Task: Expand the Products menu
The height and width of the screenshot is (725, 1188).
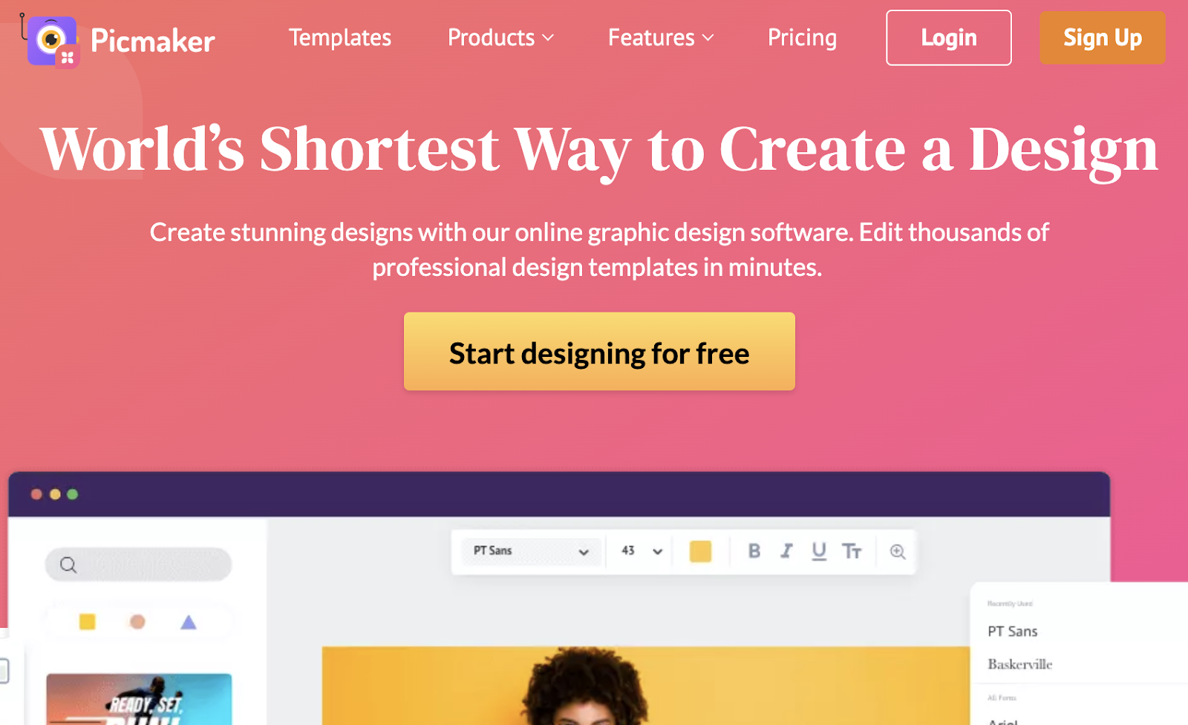Action: click(500, 38)
